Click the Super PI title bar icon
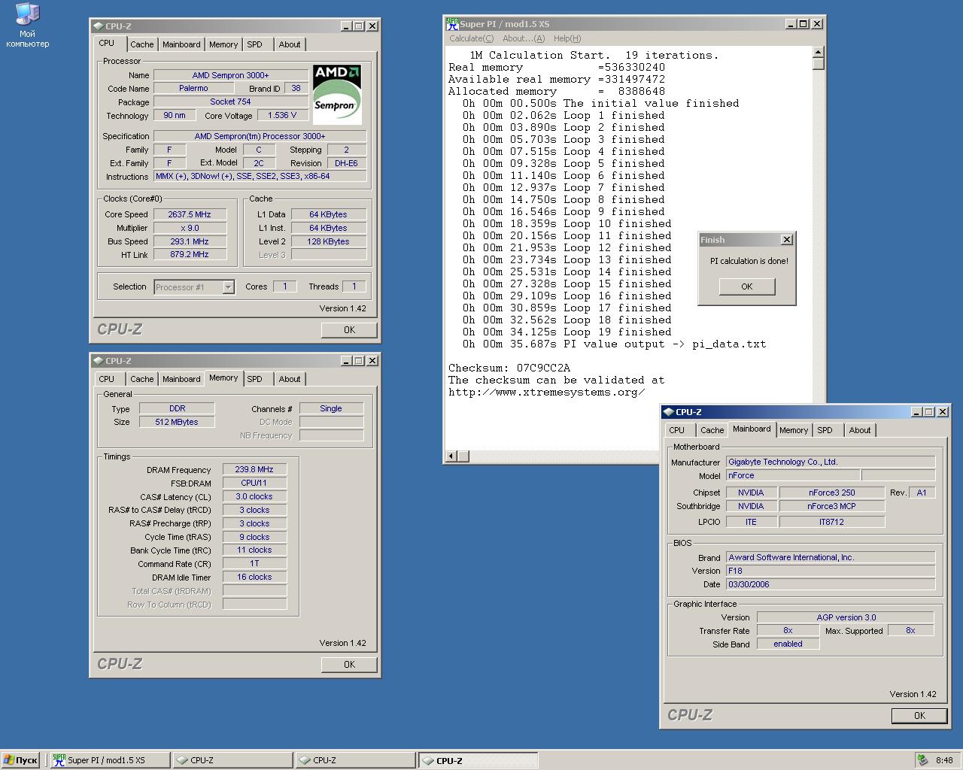Image resolution: width=963 pixels, height=770 pixels. (452, 23)
